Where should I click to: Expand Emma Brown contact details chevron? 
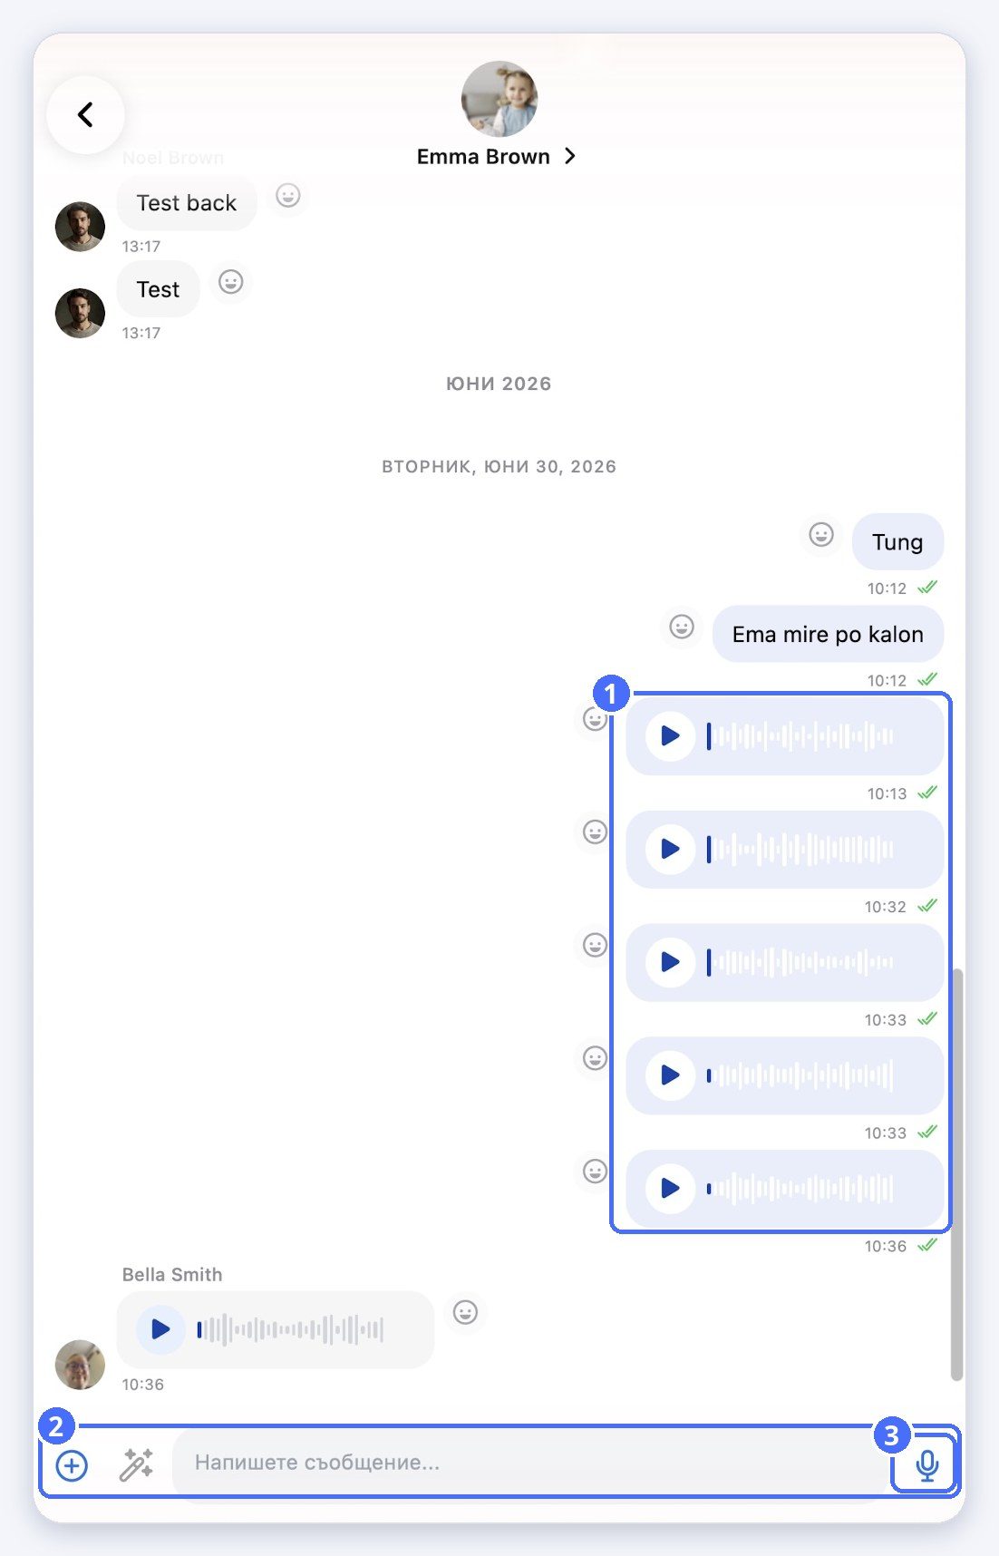[x=569, y=156]
